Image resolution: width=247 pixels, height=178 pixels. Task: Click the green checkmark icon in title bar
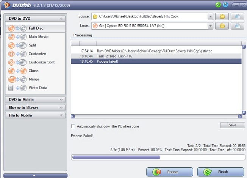point(218,5)
